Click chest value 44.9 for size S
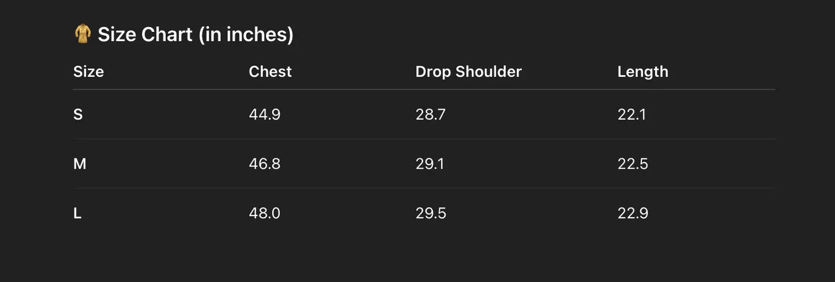 (x=265, y=114)
